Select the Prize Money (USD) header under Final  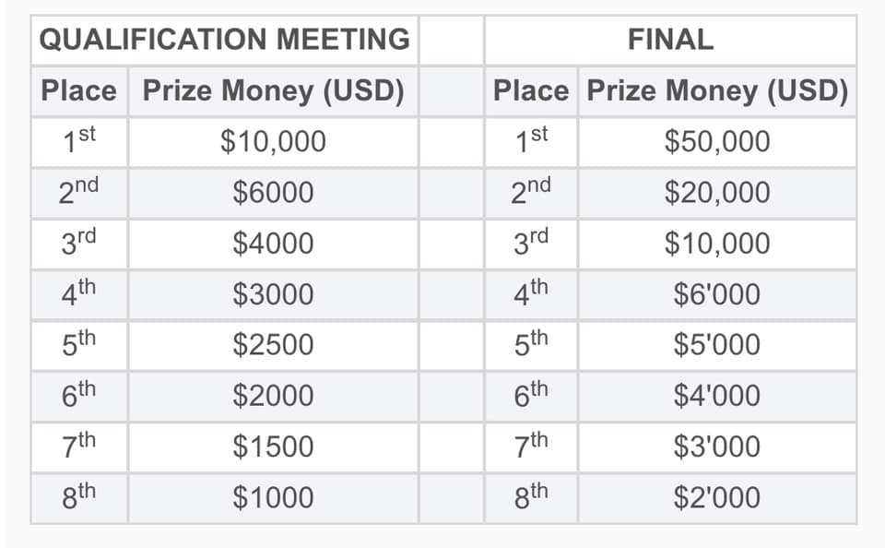point(717,91)
